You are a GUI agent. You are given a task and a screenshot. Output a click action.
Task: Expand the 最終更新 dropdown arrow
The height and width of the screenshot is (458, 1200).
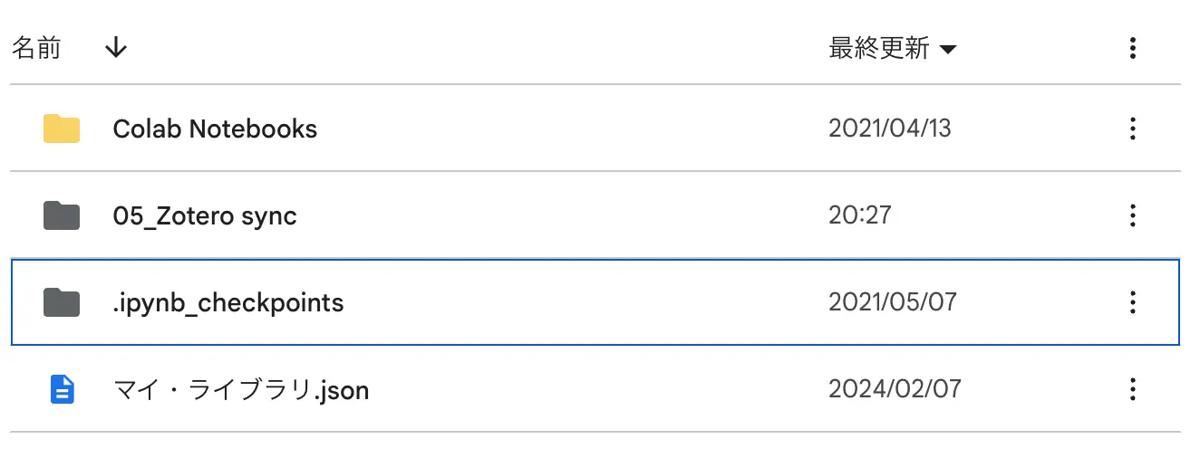(948, 50)
